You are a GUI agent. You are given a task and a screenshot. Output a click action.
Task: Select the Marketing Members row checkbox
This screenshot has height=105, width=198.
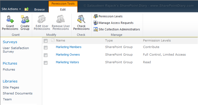click(x=45, y=47)
